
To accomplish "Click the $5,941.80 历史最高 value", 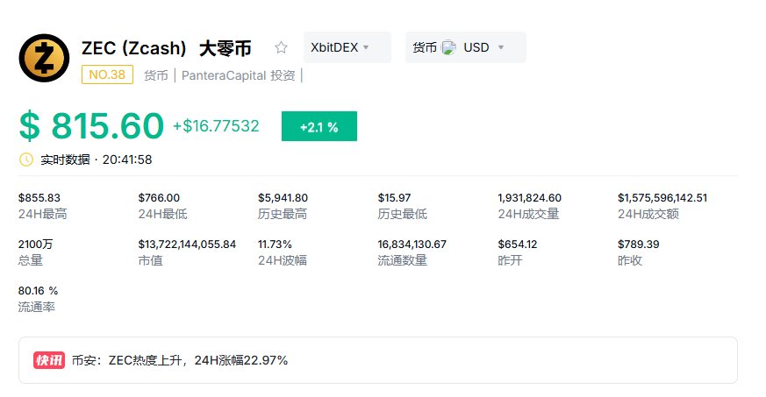I will (x=283, y=197).
